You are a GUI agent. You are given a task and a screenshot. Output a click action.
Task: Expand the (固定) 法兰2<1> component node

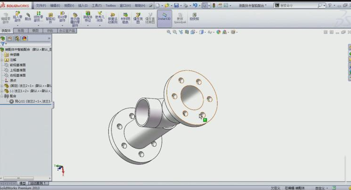pos(2,86)
